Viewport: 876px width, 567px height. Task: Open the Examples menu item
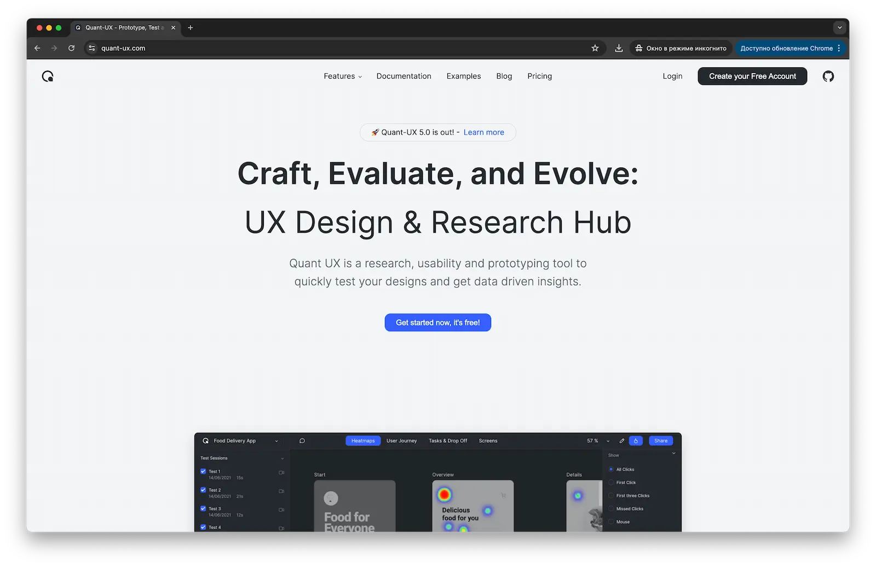point(463,76)
